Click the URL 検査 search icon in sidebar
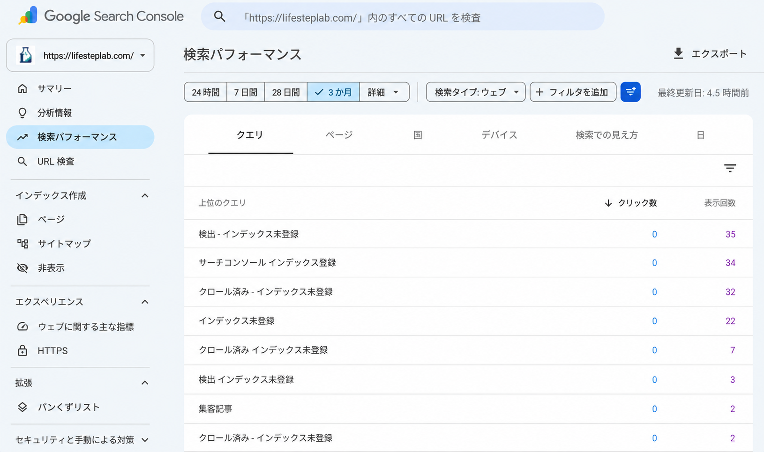The height and width of the screenshot is (452, 764). (22, 162)
